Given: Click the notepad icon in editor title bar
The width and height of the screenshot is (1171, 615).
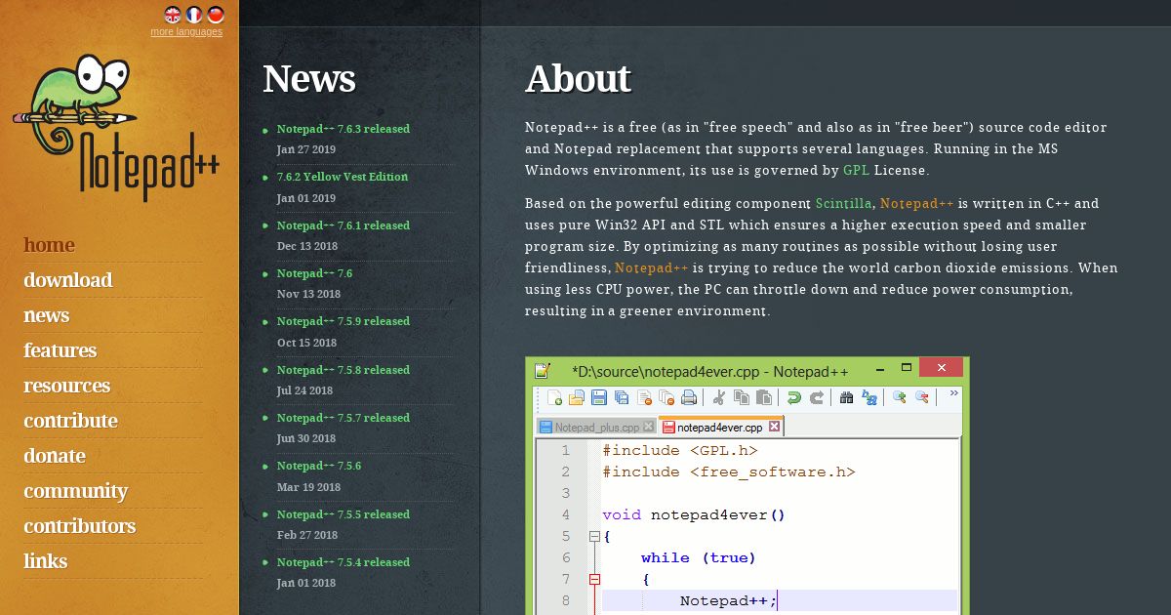Looking at the screenshot, I should pos(543,371).
